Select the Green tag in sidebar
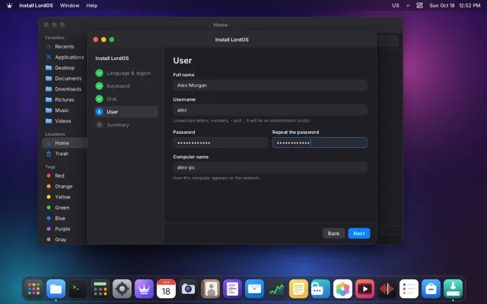Screen dimensions: 487x304 [65, 207]
